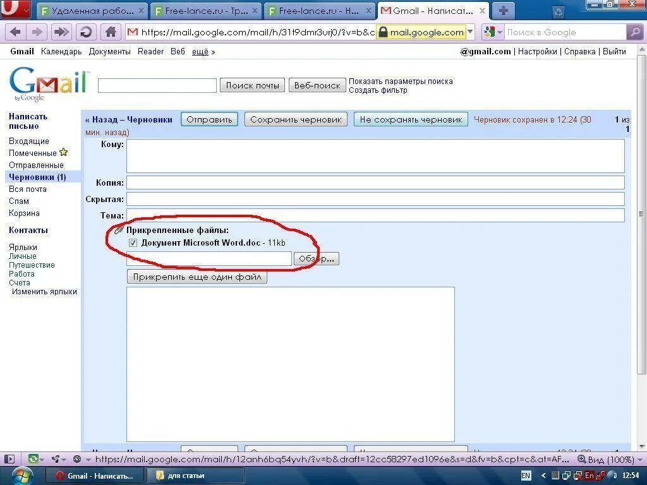Image resolution: width=647 pixels, height=485 pixels.
Task: Click the top Отправить button
Action: (209, 119)
